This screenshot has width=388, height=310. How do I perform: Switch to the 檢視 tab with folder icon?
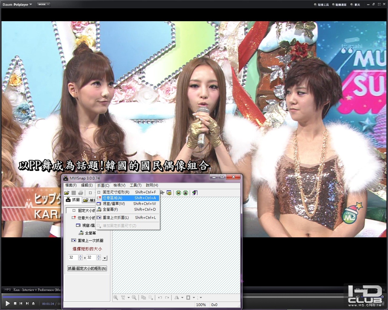click(89, 200)
